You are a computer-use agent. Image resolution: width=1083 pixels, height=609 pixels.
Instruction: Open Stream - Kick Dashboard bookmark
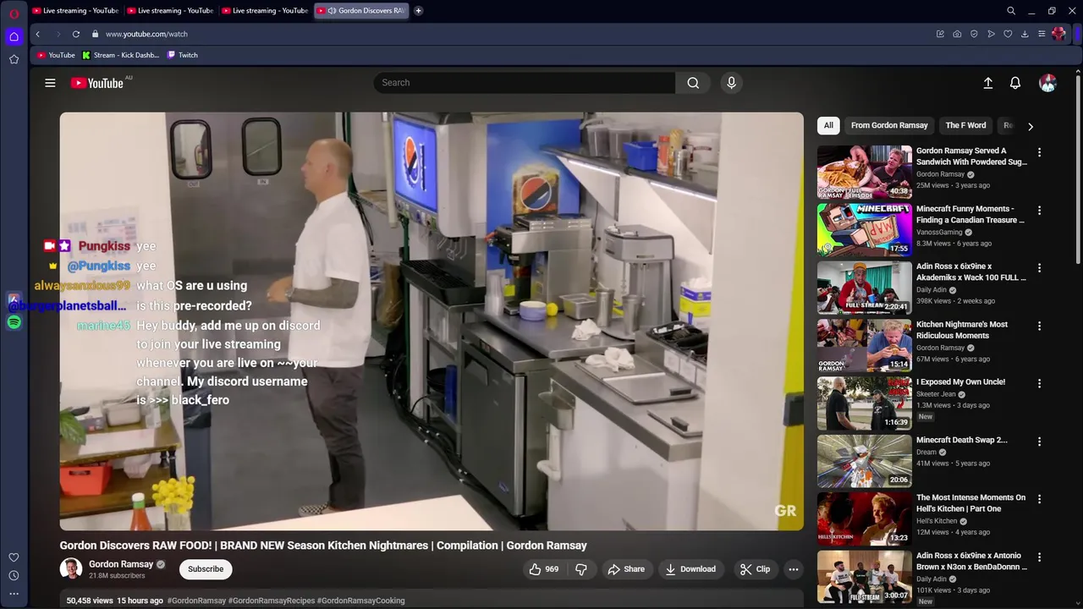(121, 55)
